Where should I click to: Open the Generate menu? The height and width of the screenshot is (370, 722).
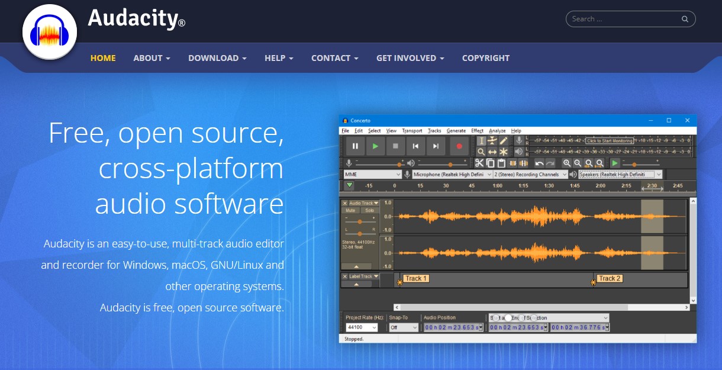(x=456, y=131)
